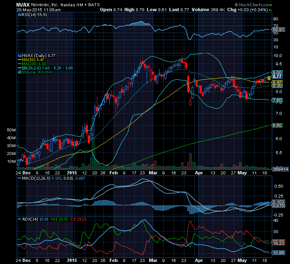Click the High 8.78 value
Image resolution: width=290 pixels, height=264 pixels.
[134, 10]
